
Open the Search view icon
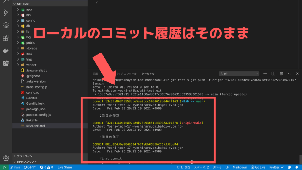(x=6, y=1)
